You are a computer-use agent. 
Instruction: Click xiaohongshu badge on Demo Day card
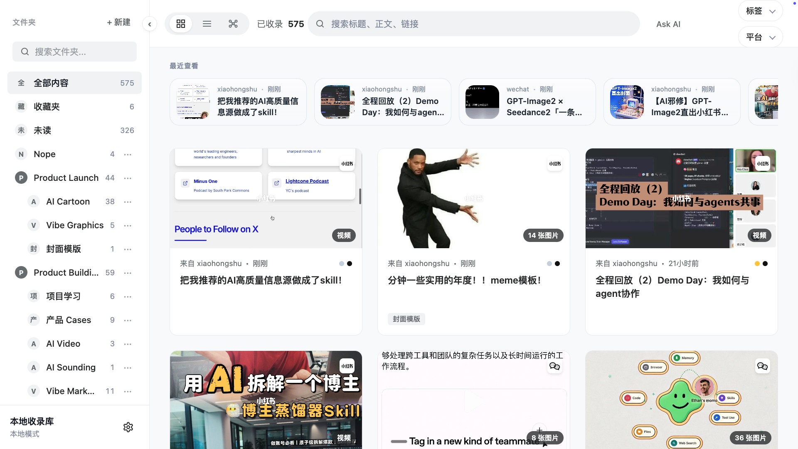click(763, 164)
